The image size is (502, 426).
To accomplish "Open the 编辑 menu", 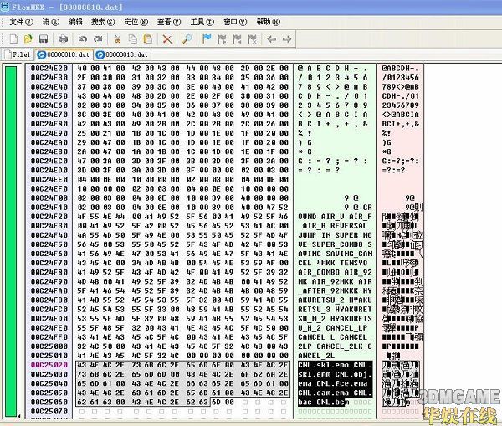I will coord(75,22).
